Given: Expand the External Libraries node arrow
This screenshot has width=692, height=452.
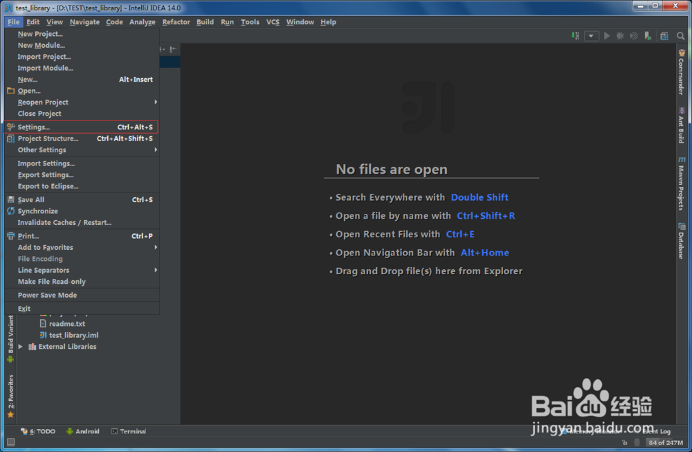Looking at the screenshot, I should point(20,347).
